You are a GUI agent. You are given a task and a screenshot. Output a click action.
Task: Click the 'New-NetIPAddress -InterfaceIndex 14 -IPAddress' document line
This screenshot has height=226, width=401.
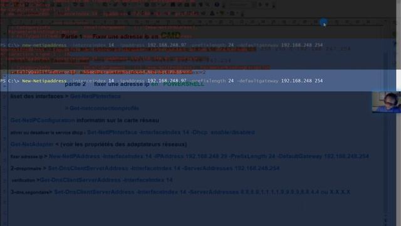coord(209,156)
